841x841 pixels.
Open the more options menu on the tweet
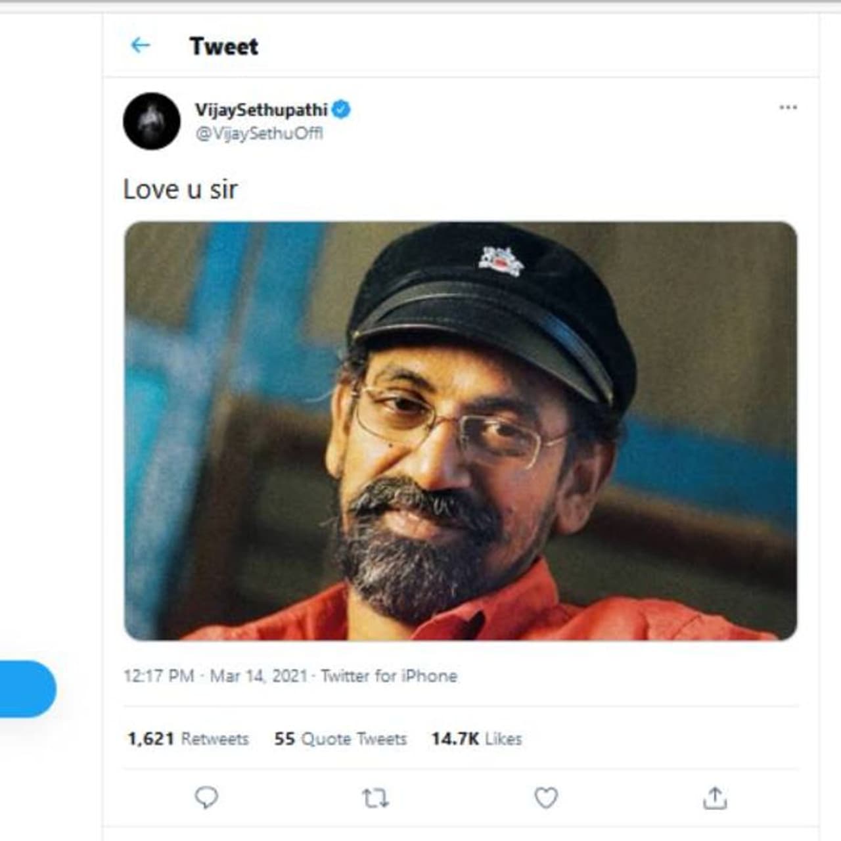[x=789, y=108]
